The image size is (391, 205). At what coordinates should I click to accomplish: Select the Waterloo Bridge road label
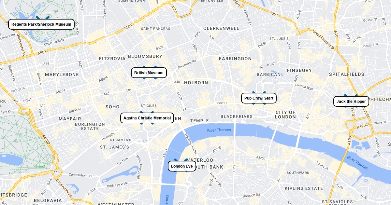191,144
